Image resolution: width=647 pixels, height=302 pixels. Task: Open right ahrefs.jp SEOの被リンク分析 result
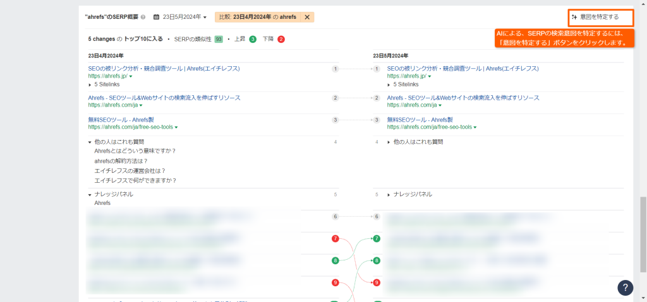pos(463,68)
